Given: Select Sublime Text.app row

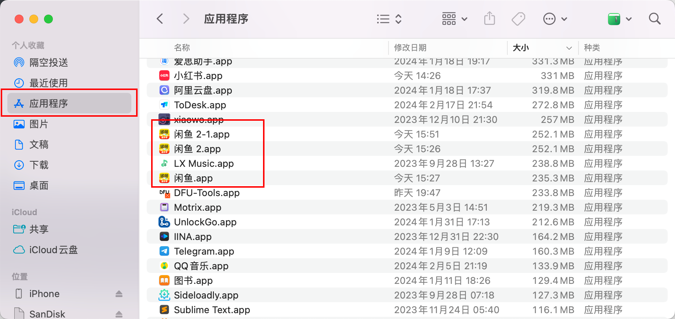Looking at the screenshot, I should coord(407,310).
